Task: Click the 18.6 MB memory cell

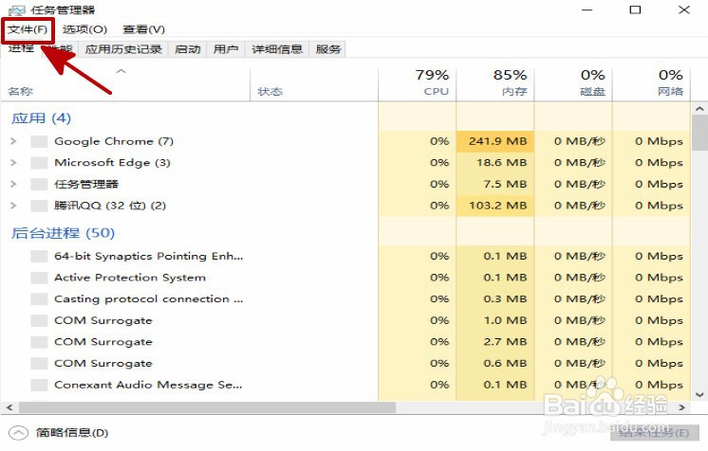Action: point(495,163)
